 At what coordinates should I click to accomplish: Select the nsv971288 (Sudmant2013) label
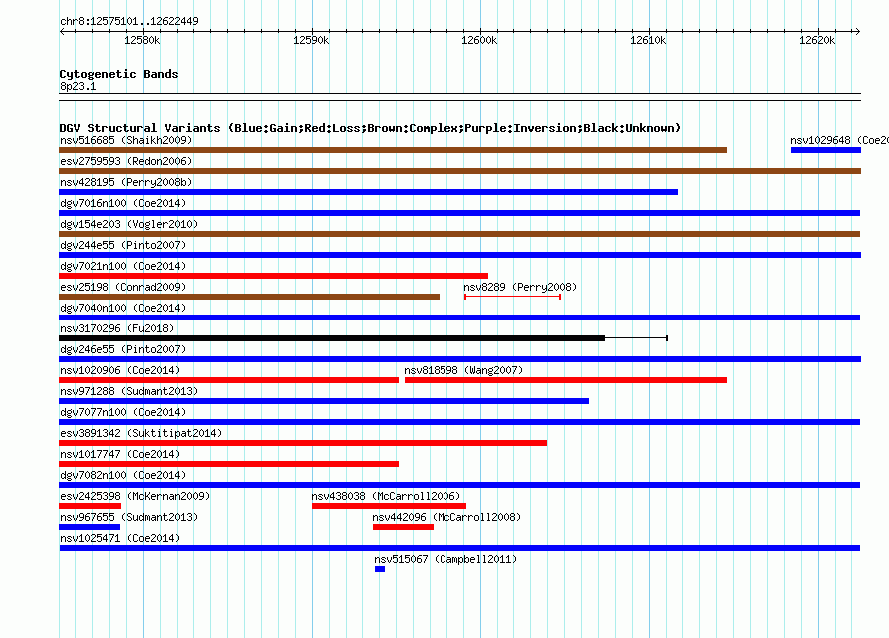click(129, 391)
